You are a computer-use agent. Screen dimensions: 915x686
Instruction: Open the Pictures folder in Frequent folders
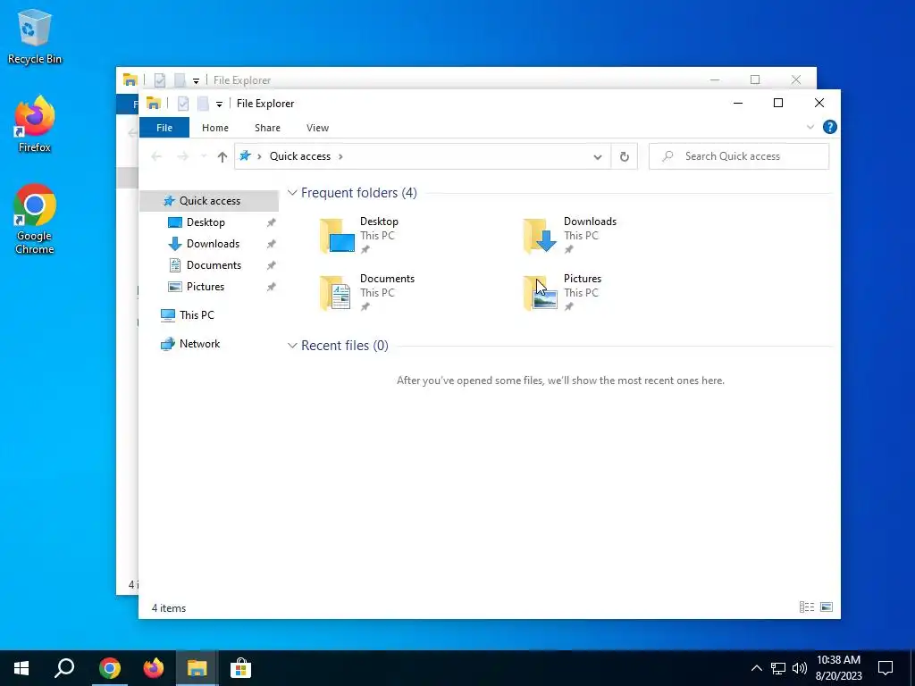563,292
